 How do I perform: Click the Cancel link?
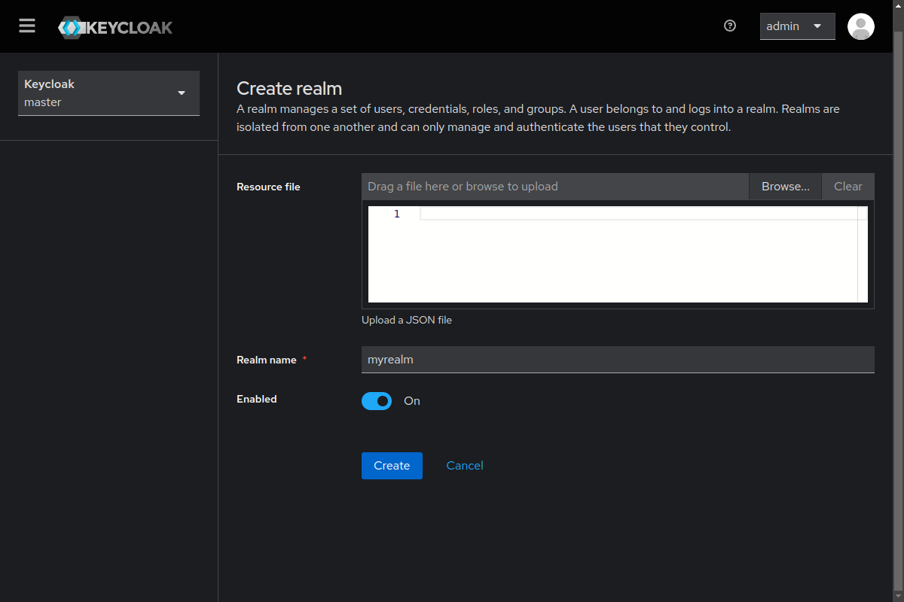click(x=465, y=466)
